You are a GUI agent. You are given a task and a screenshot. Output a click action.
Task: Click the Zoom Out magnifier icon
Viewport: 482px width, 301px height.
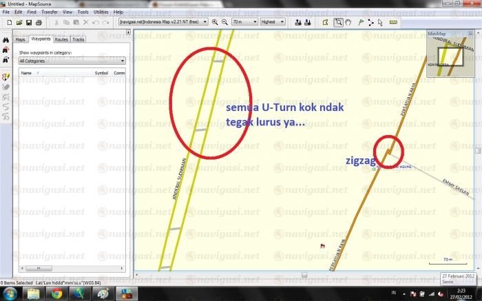[x=224, y=22]
